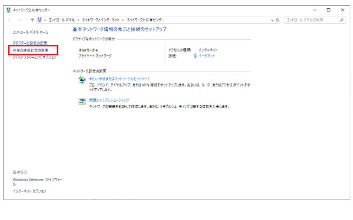Click the Back navigation arrow
The width and height of the screenshot is (353, 220).
pyautogui.click(x=10, y=20)
